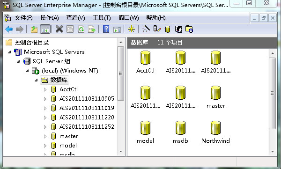Screen dimensions: 281x169
Task: Click the New Login user toolbar icon
Action: [178, 29]
